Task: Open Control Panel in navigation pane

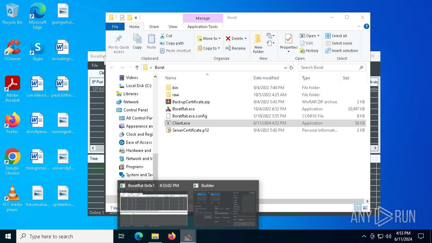Action: point(132,110)
